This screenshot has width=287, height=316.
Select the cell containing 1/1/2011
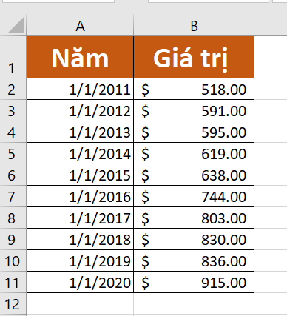tap(80, 89)
